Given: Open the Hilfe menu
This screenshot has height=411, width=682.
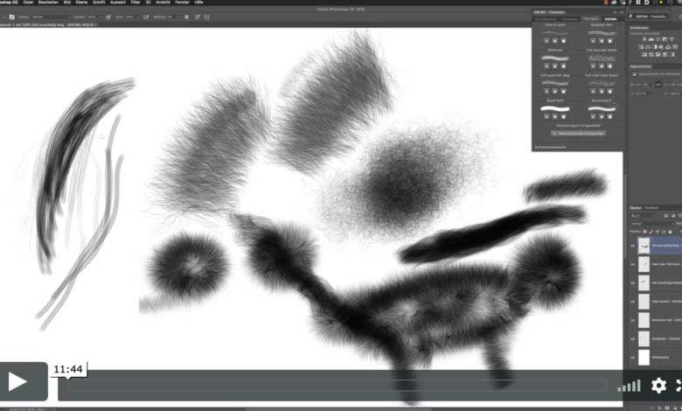Looking at the screenshot, I should coord(198,2).
